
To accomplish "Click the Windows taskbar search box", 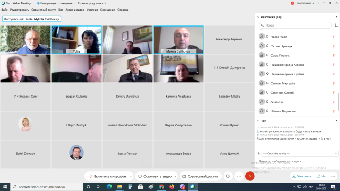I will pyautogui.click(x=47, y=187).
